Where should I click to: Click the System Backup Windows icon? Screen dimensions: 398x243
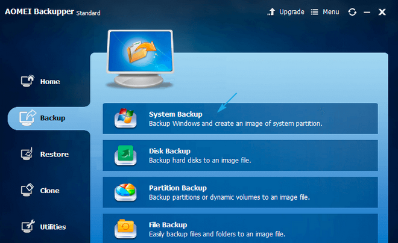tap(125, 118)
